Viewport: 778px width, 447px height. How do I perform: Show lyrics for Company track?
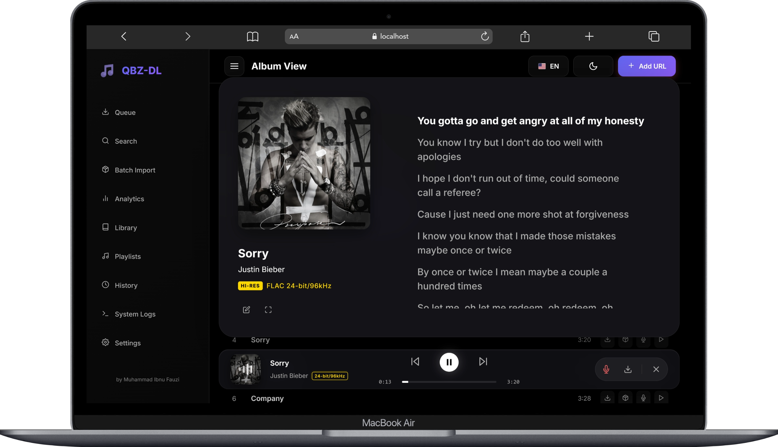tap(643, 398)
